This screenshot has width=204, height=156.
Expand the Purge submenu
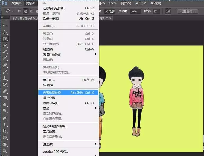(68, 144)
